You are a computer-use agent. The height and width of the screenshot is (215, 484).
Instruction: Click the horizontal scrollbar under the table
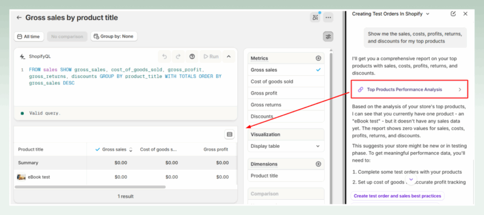click(x=90, y=187)
